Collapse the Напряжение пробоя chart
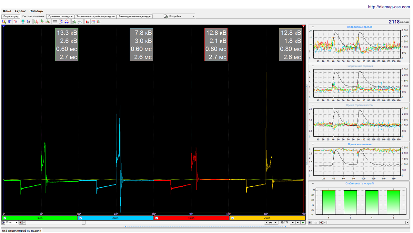This screenshot has width=413, height=233. [313, 27]
